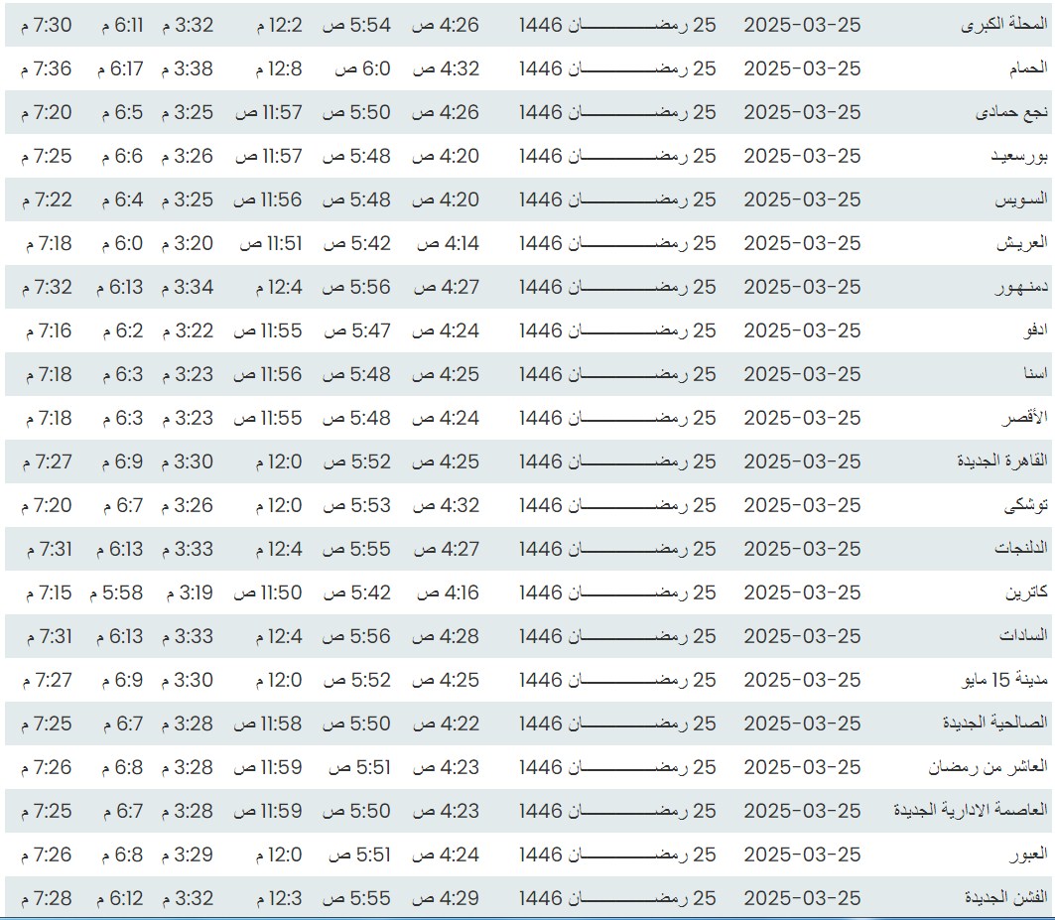The width and height of the screenshot is (1055, 920).
Task: Open the القاهرة الجديدة city row
Action: (x=1001, y=462)
